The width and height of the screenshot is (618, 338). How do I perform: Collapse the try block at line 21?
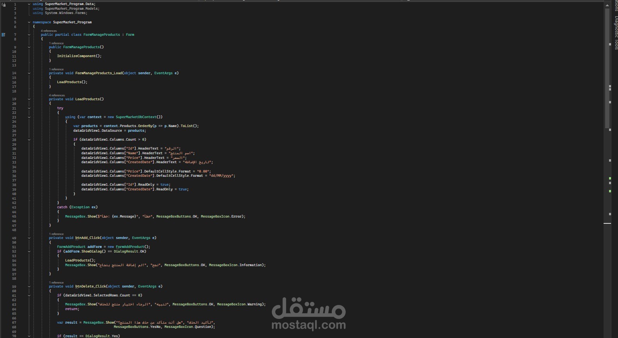[x=29, y=108]
